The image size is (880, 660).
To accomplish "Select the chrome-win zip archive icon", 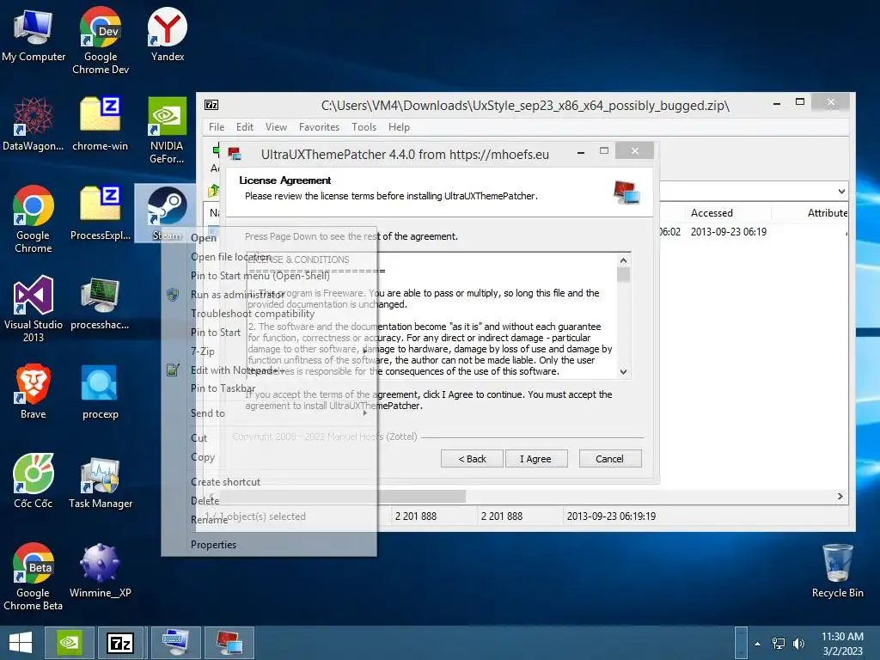I will point(101,124).
